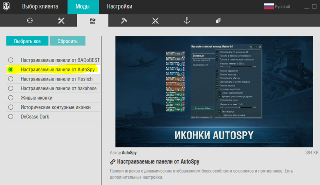Select Настраиваемые панели от AutoSpy radio
The image size is (320, 185).
point(11,69)
